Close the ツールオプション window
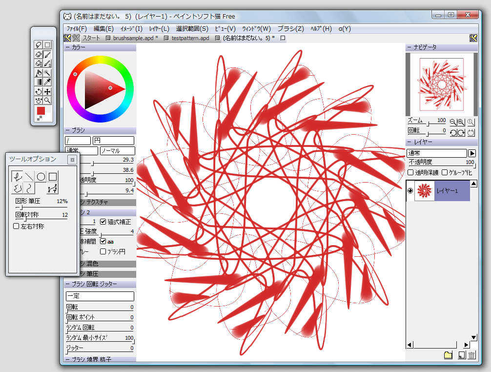Image resolution: width=491 pixels, height=372 pixels. [72, 160]
